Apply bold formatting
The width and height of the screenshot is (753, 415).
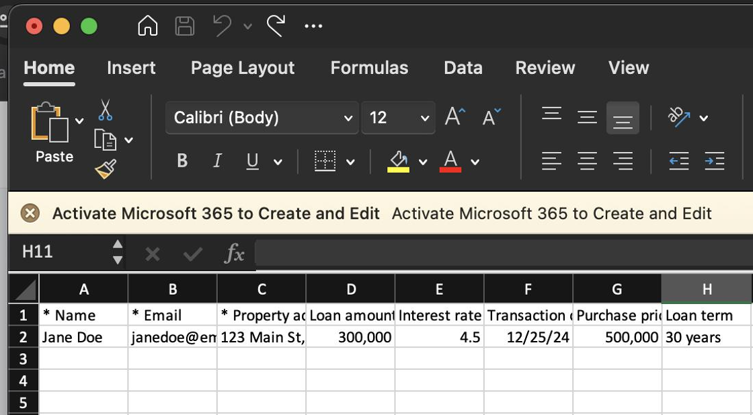[181, 161]
